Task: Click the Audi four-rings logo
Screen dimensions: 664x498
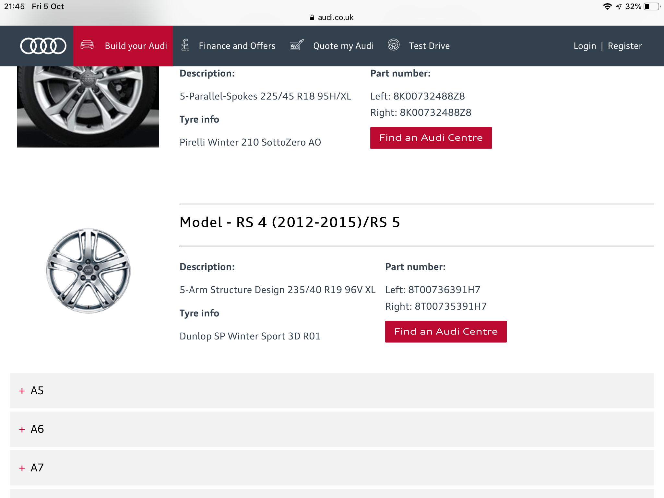Action: click(43, 46)
